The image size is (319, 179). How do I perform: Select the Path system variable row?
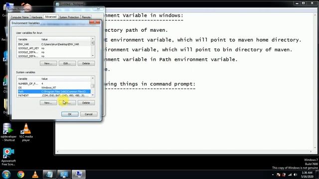pos(54,91)
